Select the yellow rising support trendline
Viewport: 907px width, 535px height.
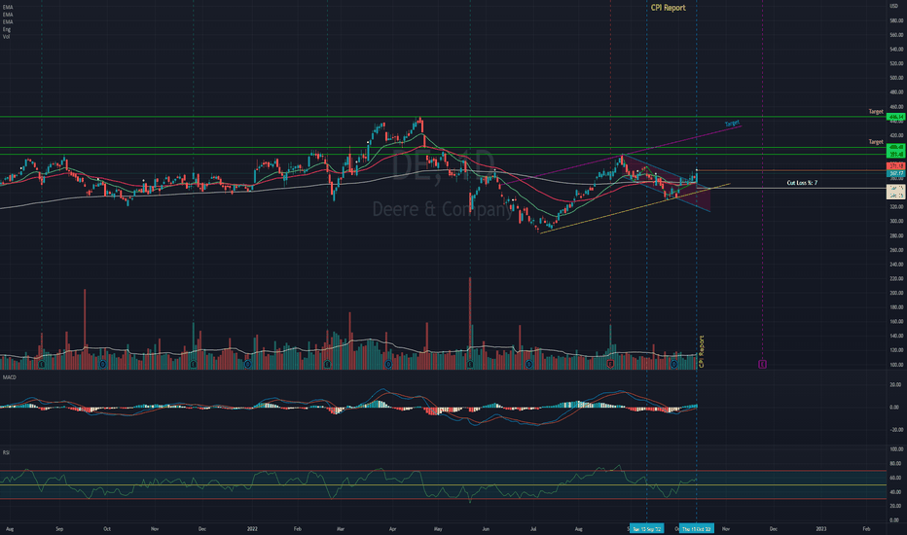pyautogui.click(x=635, y=208)
